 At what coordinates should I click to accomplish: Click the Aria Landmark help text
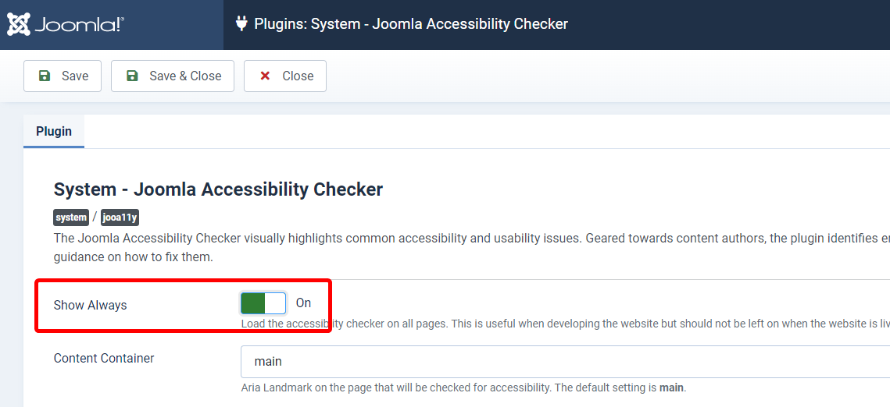coord(463,388)
